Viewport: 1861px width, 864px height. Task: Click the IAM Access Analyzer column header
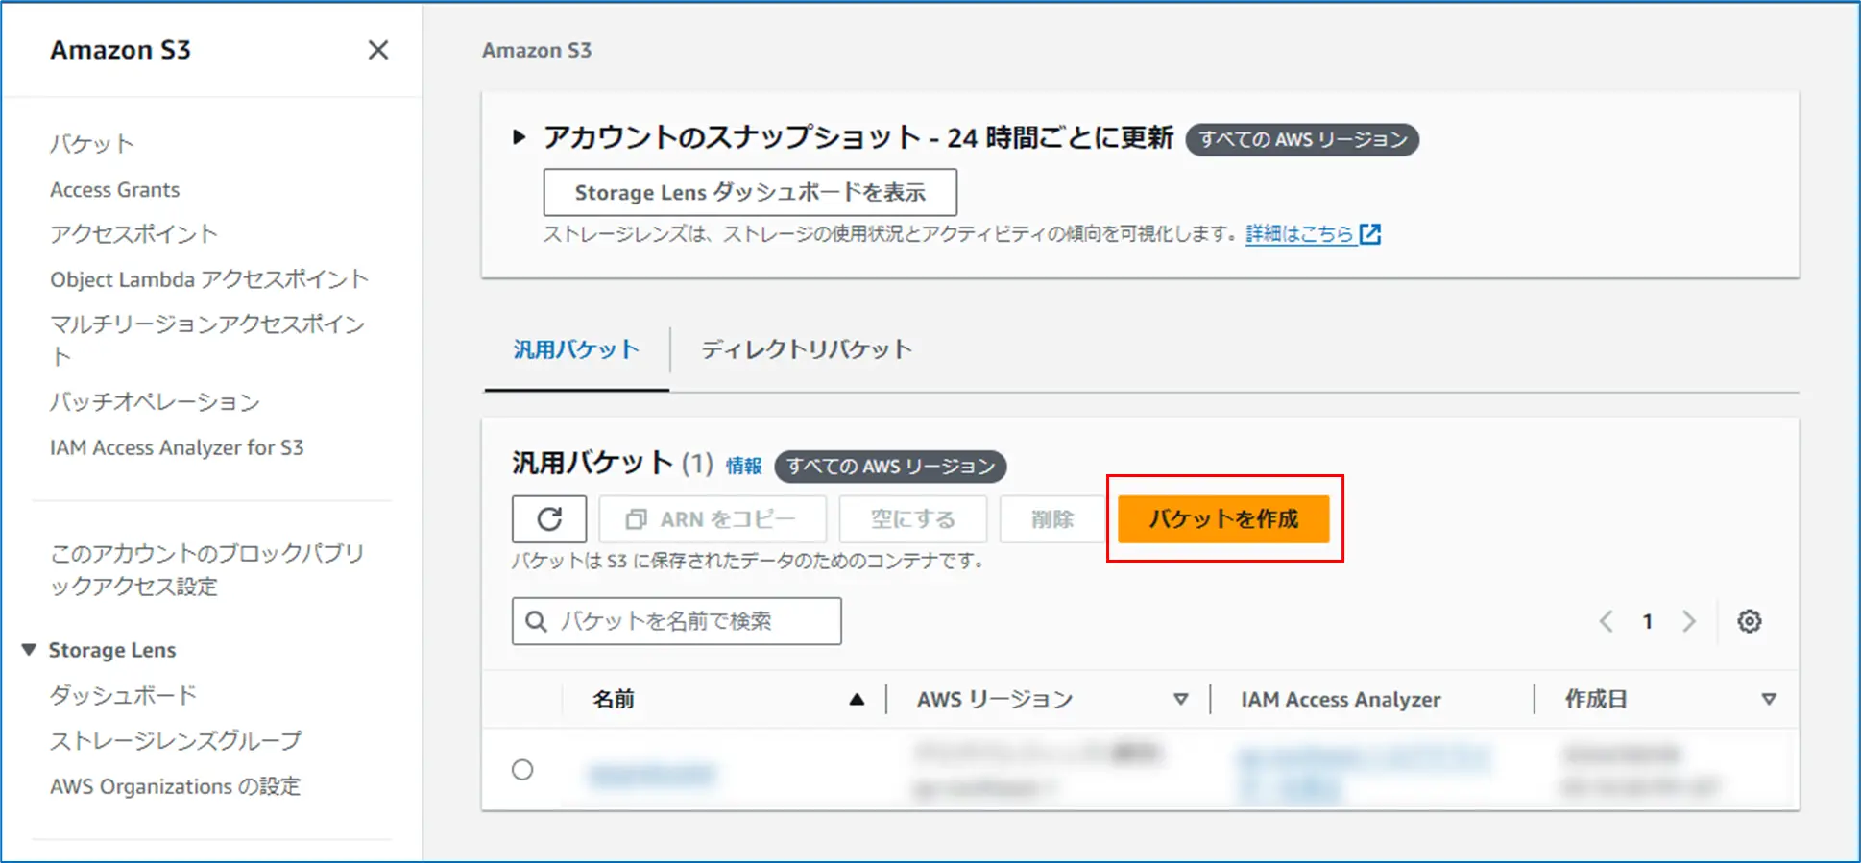click(x=1341, y=700)
